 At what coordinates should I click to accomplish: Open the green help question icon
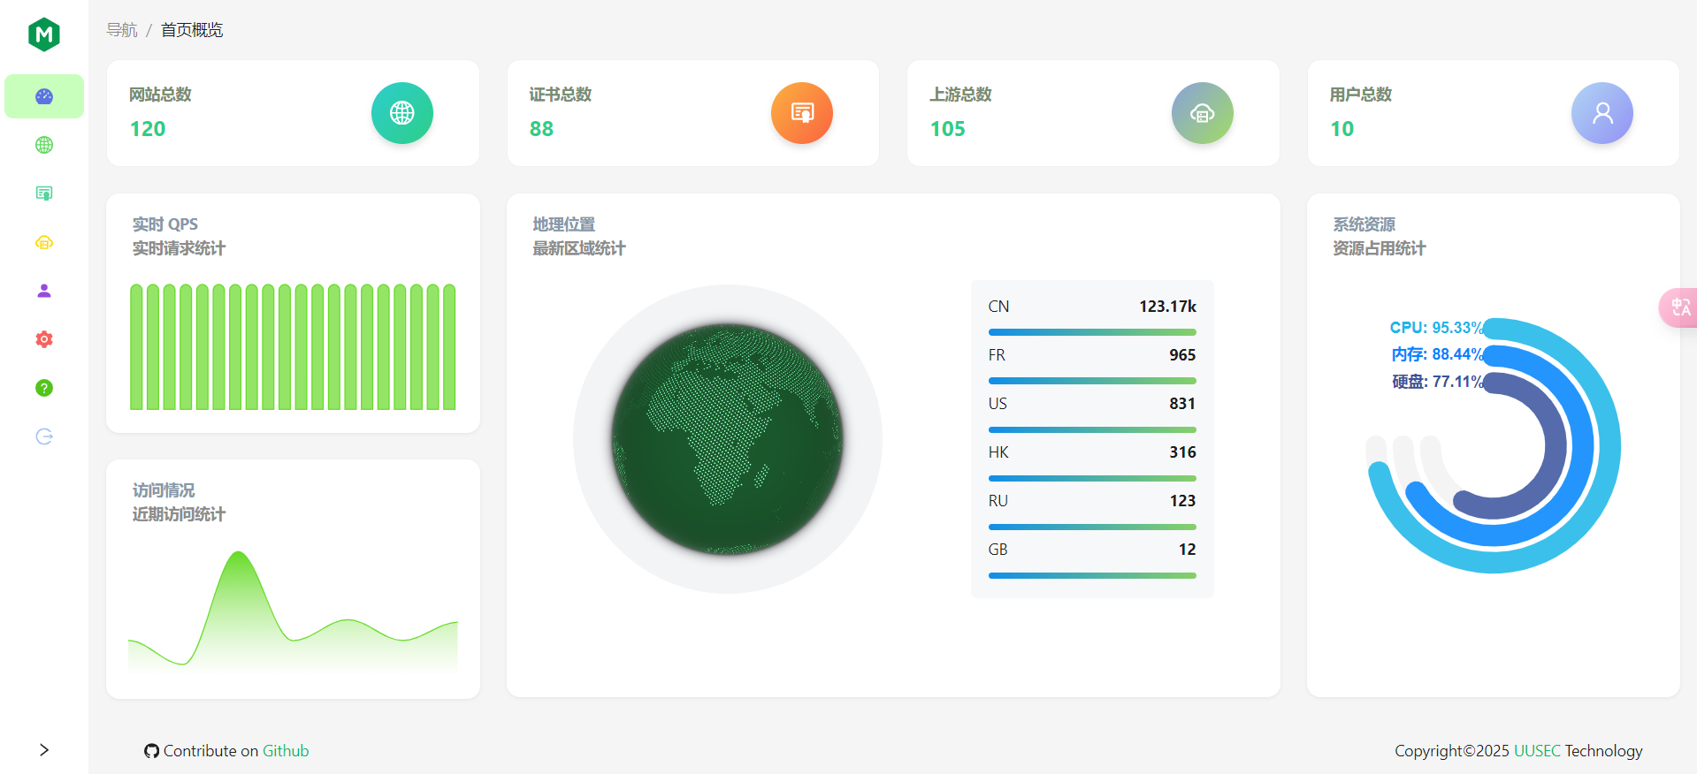pos(44,388)
